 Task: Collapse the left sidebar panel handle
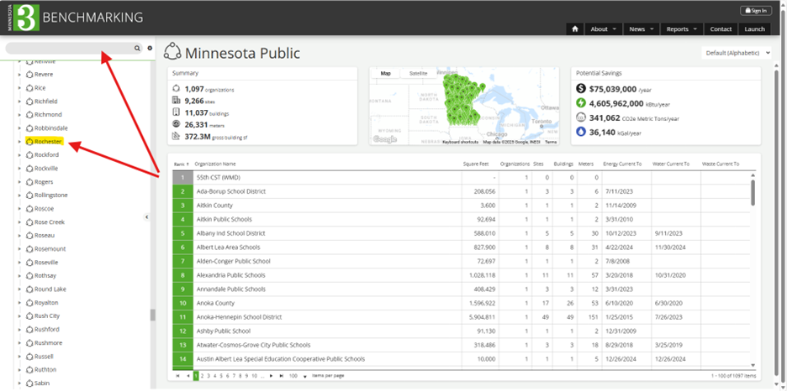tap(147, 217)
